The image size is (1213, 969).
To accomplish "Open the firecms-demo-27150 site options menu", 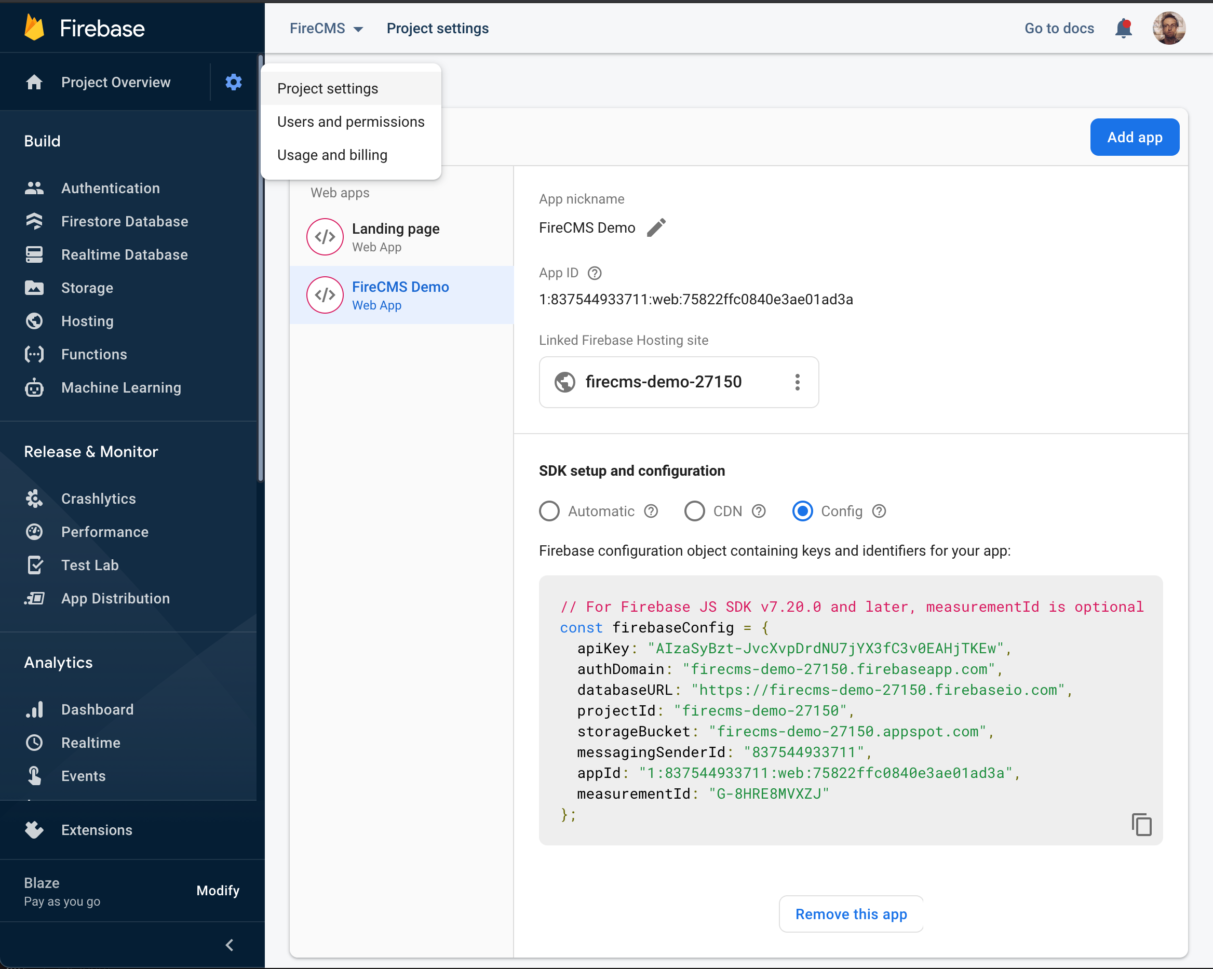I will [x=797, y=382].
